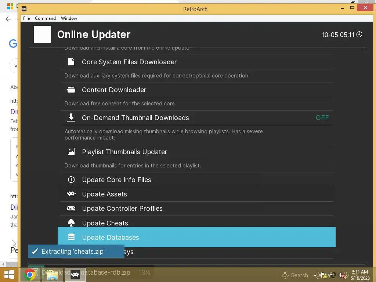Image resolution: width=376 pixels, height=282 pixels.
Task: Minimize the RetroArch window
Action: pyautogui.click(x=342, y=8)
